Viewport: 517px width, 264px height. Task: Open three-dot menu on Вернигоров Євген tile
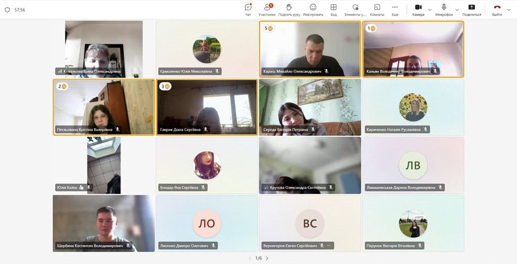click(x=329, y=246)
